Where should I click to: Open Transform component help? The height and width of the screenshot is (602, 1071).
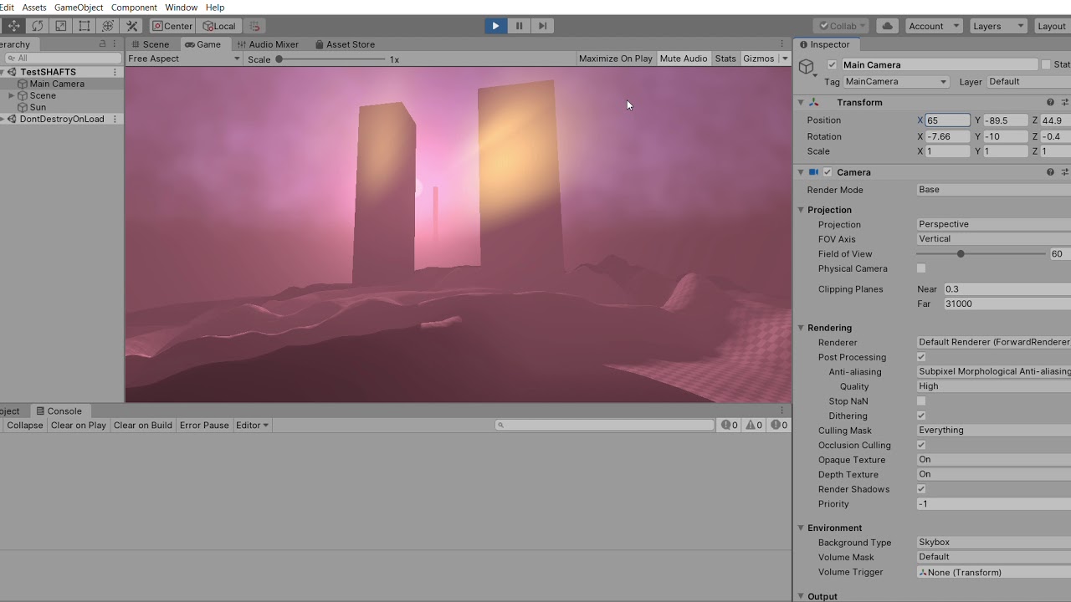click(1050, 102)
